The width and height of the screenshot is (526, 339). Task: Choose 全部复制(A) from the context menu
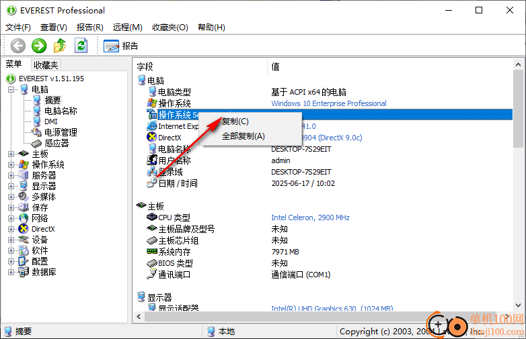[x=243, y=136]
